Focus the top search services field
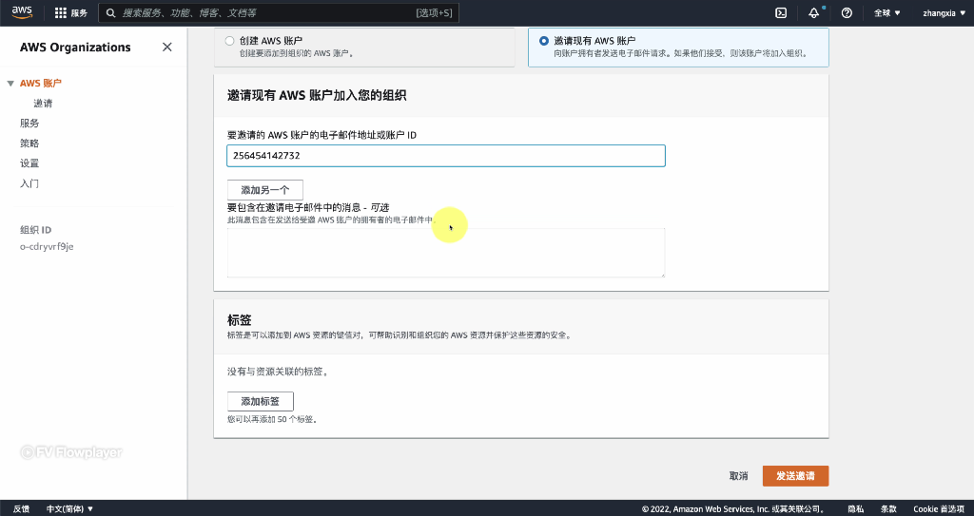Image resolution: width=974 pixels, height=516 pixels. (x=279, y=13)
